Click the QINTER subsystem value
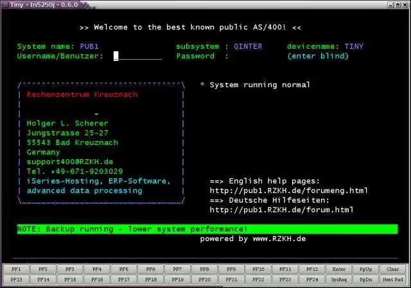 pyautogui.click(x=248, y=46)
